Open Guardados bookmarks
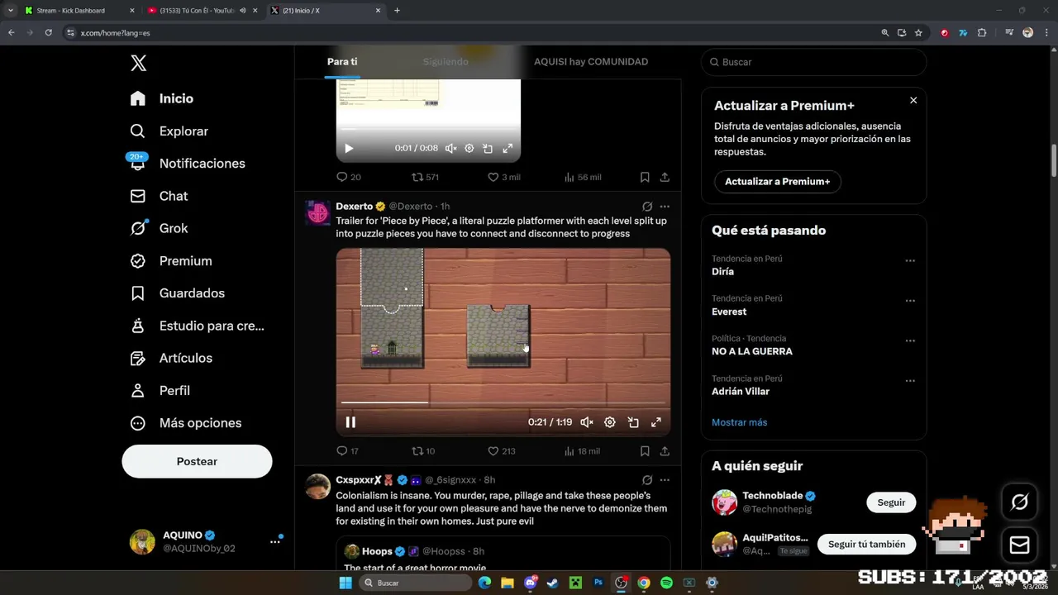 178,293
